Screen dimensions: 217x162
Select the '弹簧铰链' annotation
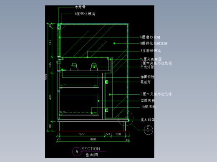pyautogui.click(x=147, y=77)
